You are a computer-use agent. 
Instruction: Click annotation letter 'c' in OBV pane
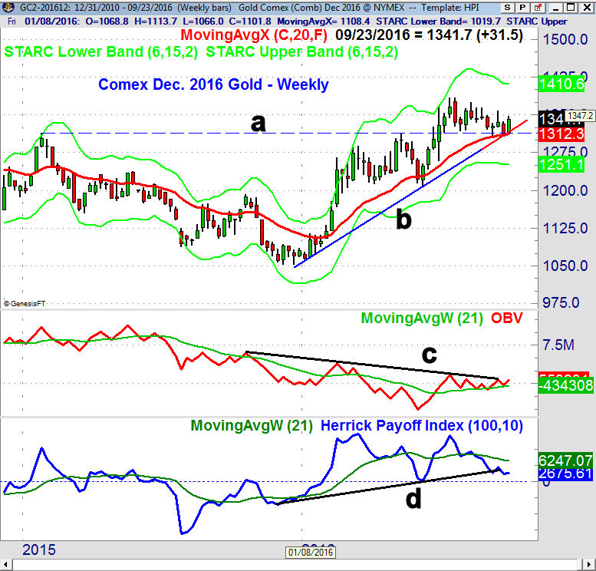pos(429,355)
